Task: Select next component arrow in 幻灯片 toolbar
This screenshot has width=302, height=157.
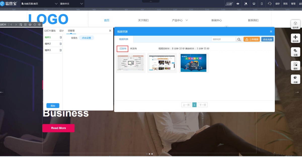Action: point(16,25)
